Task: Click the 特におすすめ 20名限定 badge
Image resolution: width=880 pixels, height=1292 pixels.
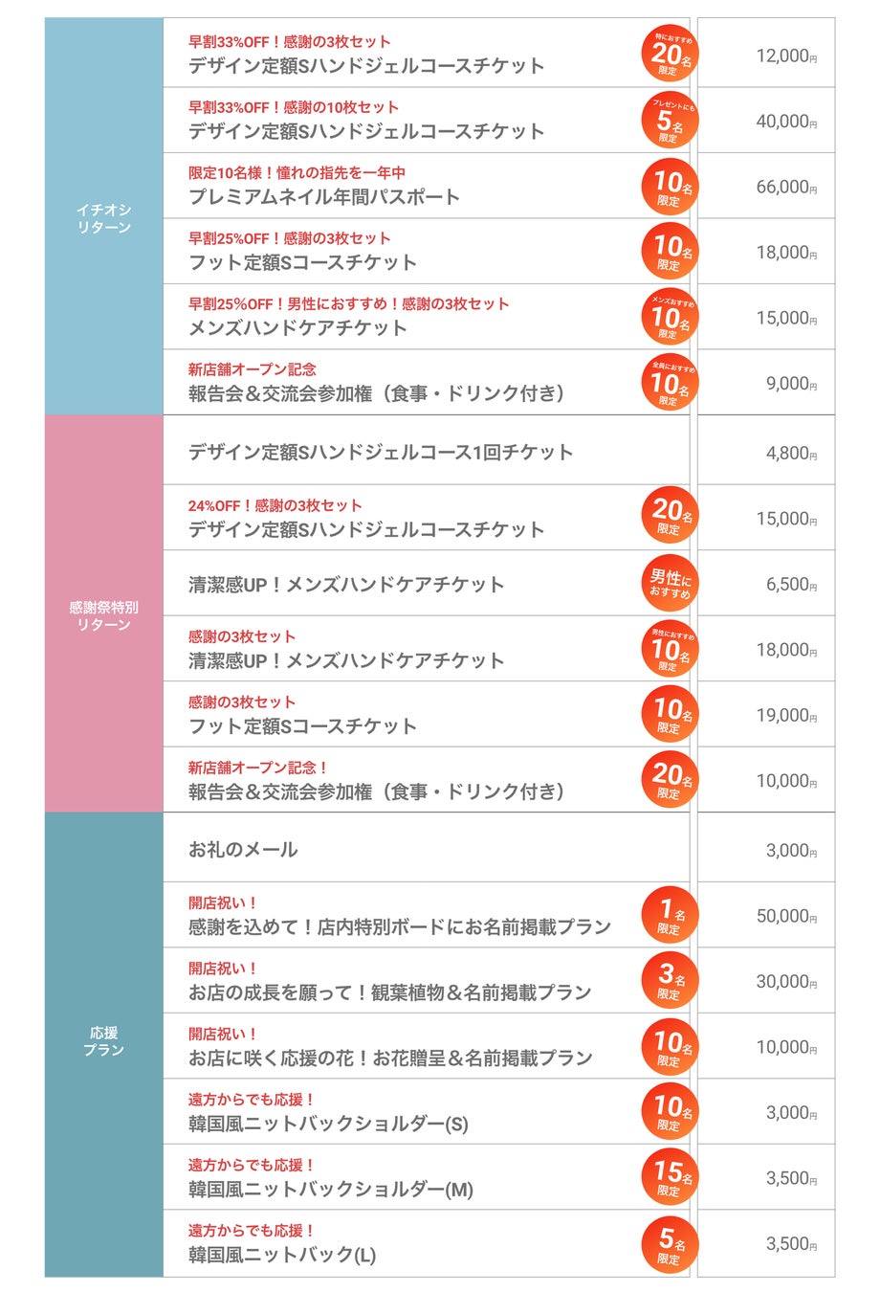Action: (670, 55)
